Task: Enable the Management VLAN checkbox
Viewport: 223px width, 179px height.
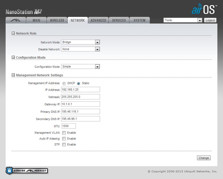Action: pyautogui.click(x=64, y=133)
